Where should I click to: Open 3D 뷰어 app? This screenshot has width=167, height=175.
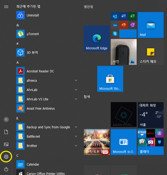[x=47, y=53]
